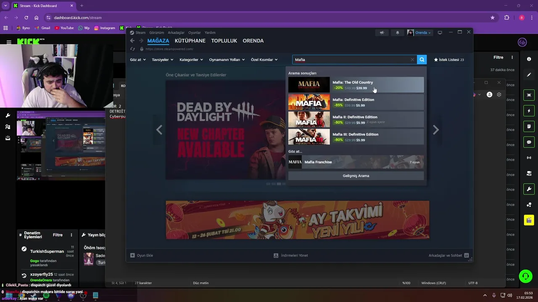
Task: Open the community users icon in left sidebar
Action: point(8,127)
